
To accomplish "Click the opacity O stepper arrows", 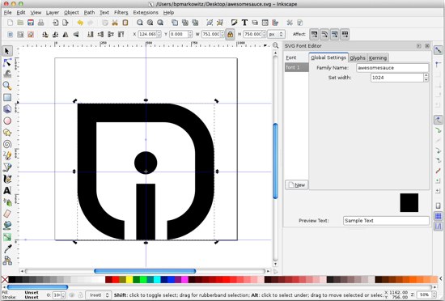I will point(63,295).
